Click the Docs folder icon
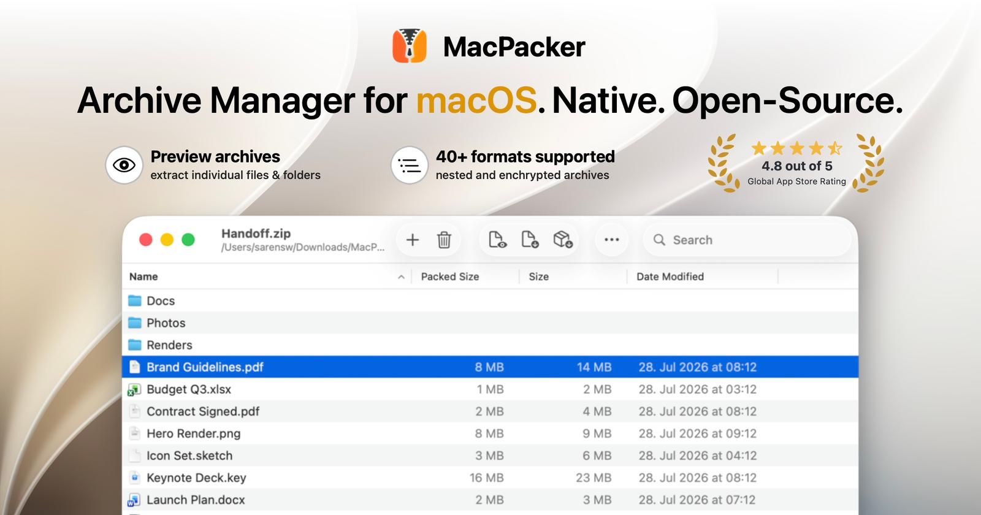The width and height of the screenshot is (981, 515). point(135,301)
